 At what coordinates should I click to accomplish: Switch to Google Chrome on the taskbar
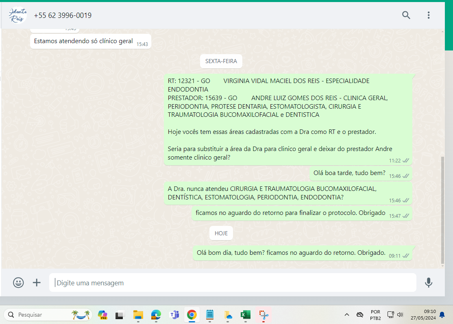192,315
